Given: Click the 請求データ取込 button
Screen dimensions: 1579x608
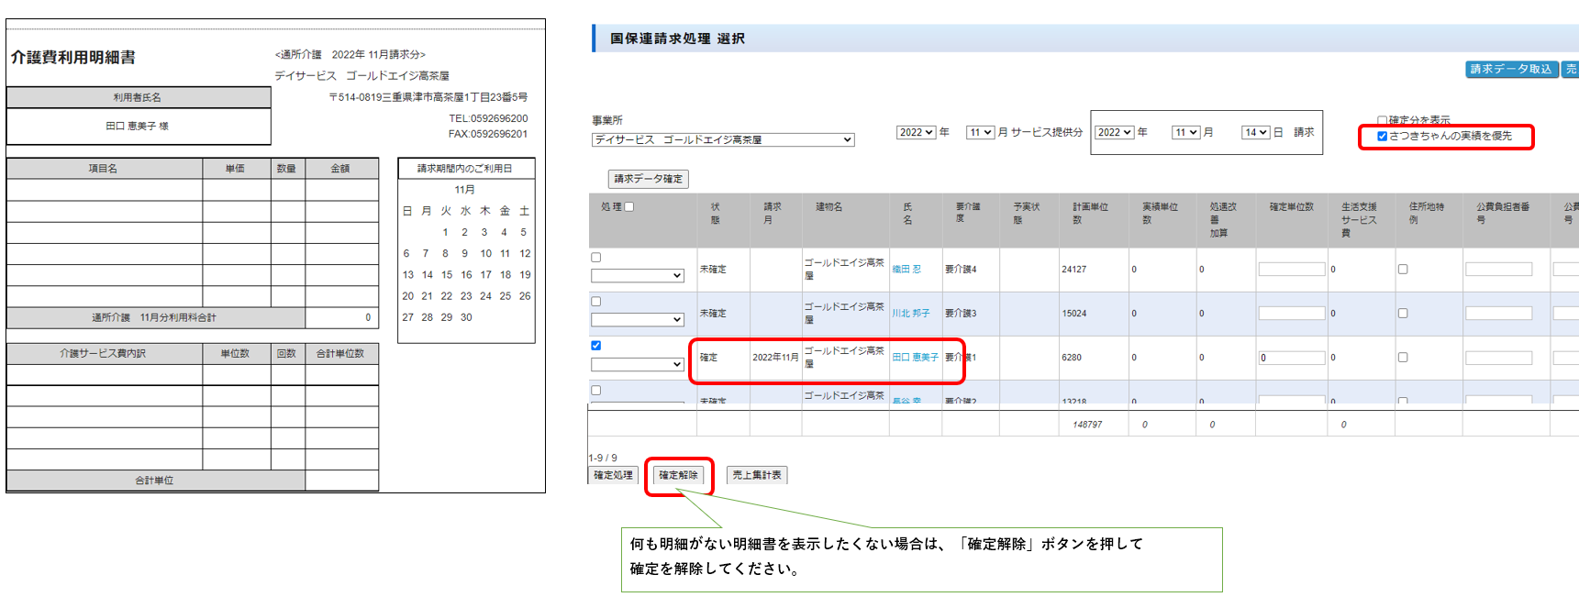Looking at the screenshot, I should coord(1510,70).
